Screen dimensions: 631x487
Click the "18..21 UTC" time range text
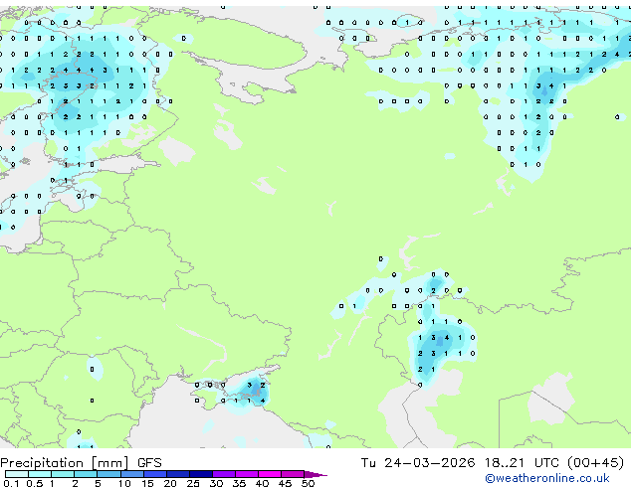click(x=522, y=463)
